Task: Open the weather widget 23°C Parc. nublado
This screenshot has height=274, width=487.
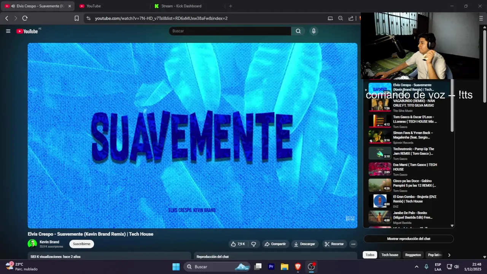Action: point(21,267)
